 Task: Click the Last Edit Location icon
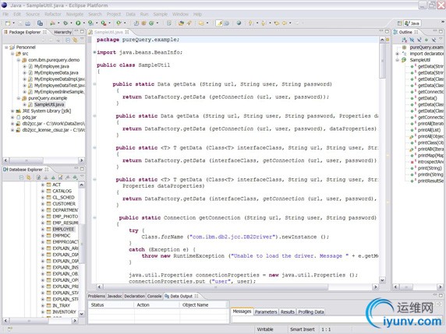tap(277, 23)
